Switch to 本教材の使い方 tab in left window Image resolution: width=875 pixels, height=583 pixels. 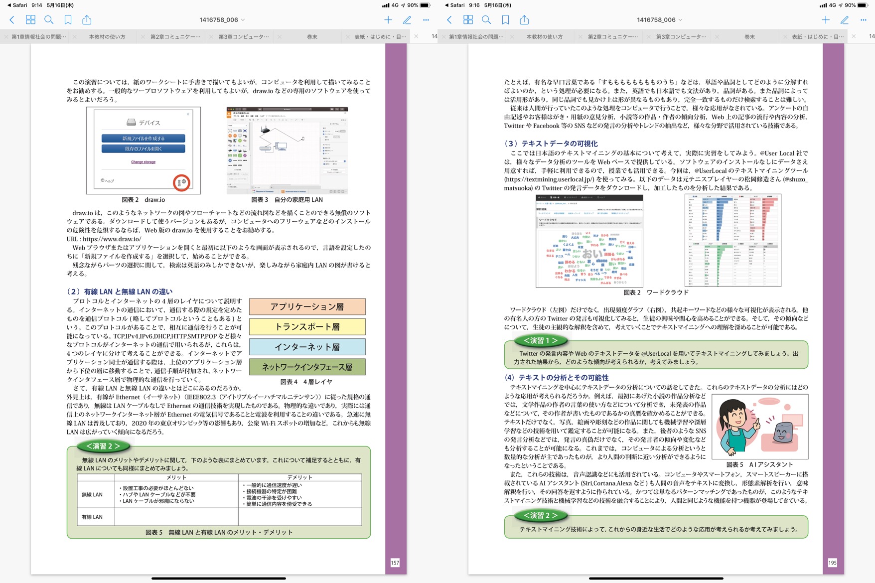pos(107,36)
